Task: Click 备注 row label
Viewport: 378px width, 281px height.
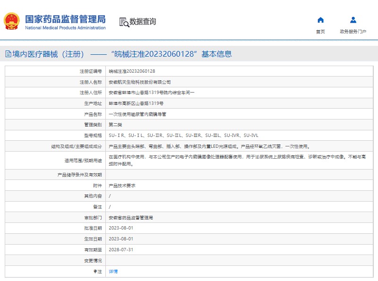Action: tap(98, 207)
